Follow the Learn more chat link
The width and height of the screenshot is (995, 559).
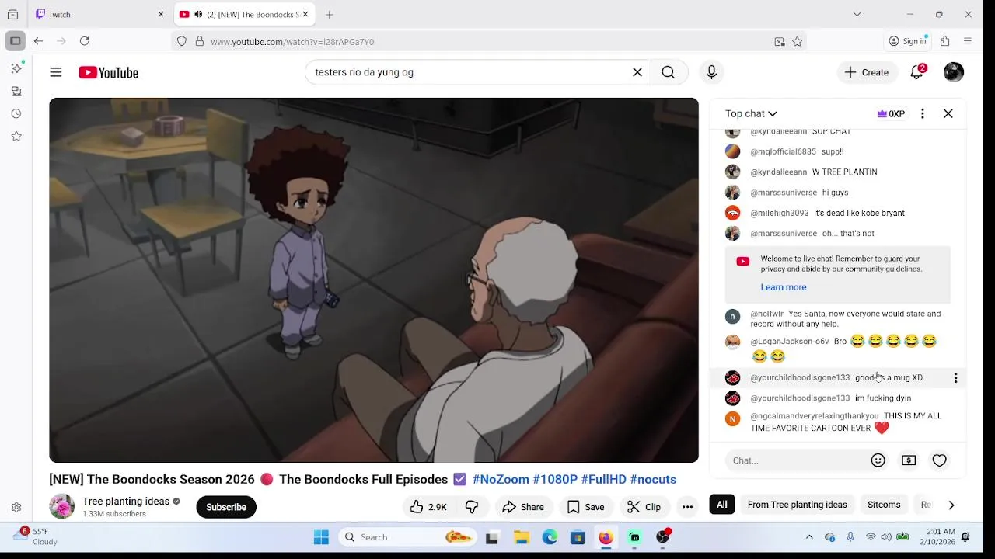784,287
